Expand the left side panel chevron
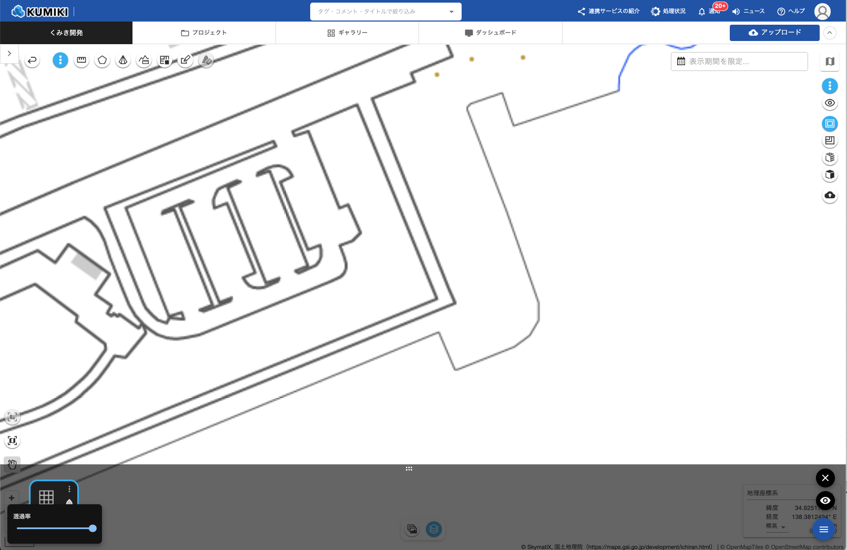This screenshot has height=550, width=847. [x=9, y=54]
